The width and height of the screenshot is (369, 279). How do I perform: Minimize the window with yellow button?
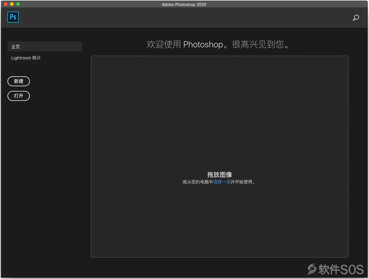[12, 4]
